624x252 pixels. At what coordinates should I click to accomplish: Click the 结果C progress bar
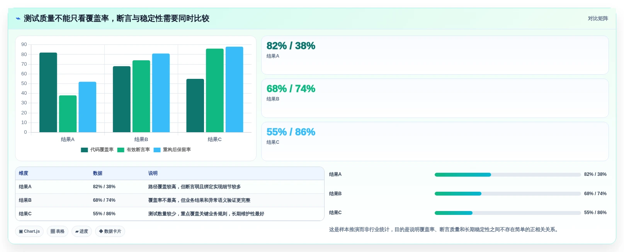pos(508,213)
